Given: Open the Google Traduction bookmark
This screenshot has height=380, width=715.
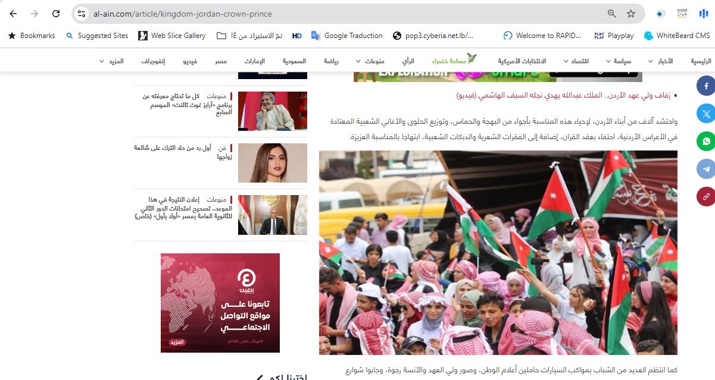Looking at the screenshot, I should tap(346, 36).
